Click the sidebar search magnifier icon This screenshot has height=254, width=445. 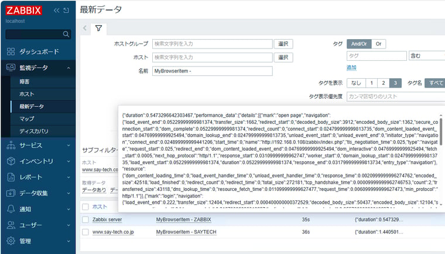click(66, 34)
